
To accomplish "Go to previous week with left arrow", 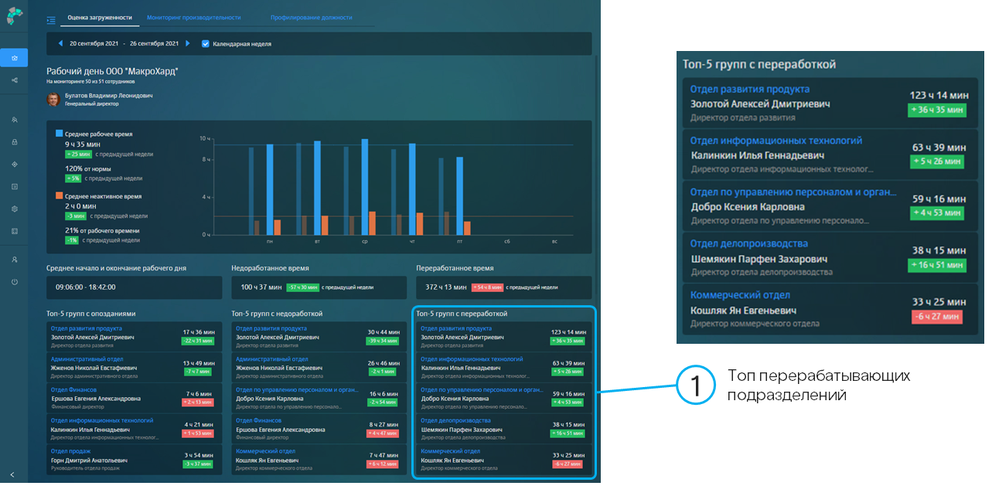I will tap(60, 44).
